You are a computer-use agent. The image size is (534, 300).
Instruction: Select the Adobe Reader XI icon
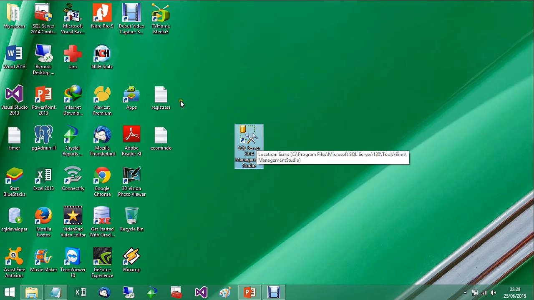(131, 141)
